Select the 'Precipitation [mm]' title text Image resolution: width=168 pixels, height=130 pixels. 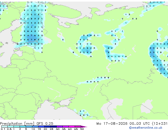click(17, 124)
